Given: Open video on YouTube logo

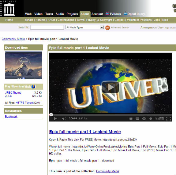Looking at the screenshot, I should pos(159,119).
